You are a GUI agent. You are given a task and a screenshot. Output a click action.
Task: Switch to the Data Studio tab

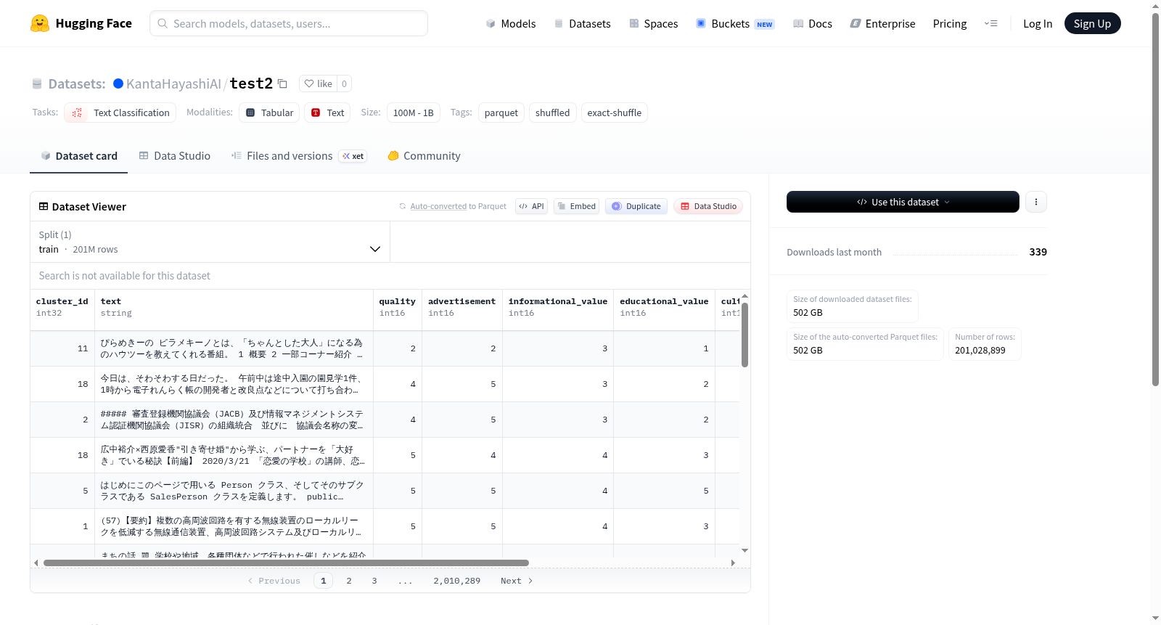[175, 156]
